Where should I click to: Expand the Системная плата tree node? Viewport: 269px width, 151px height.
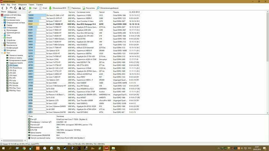(x=2, y=20)
